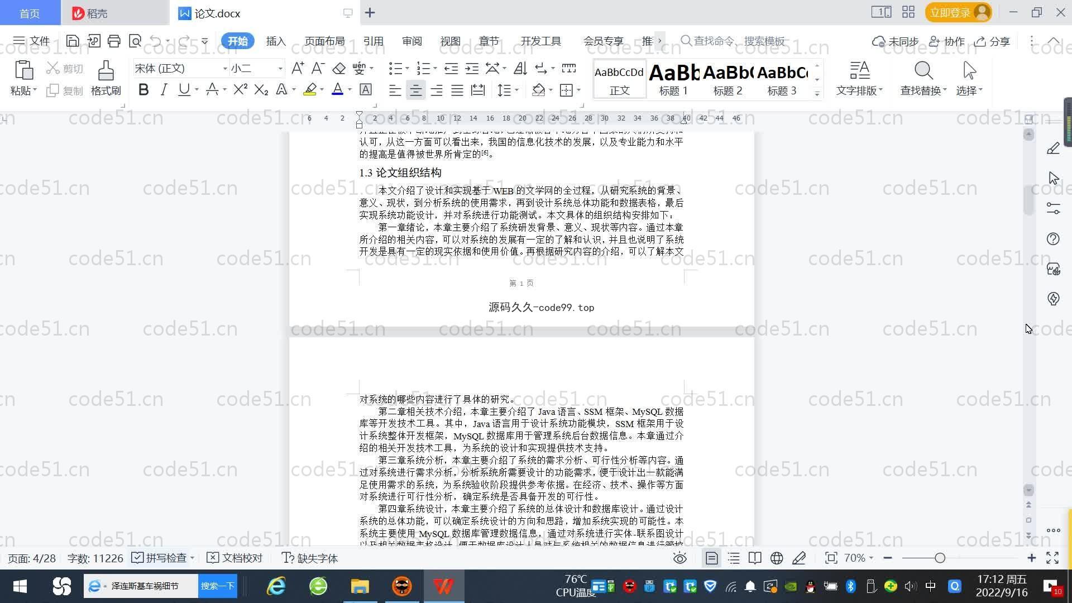Click 分享 share button
The width and height of the screenshot is (1072, 603).
[992, 41]
